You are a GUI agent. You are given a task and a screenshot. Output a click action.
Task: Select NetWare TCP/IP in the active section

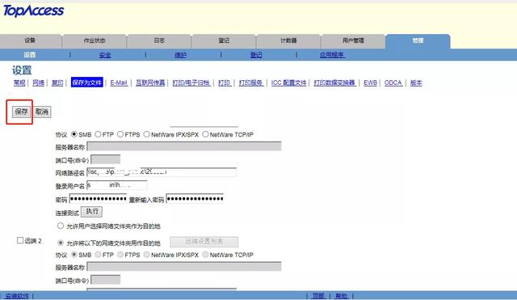tap(205, 134)
